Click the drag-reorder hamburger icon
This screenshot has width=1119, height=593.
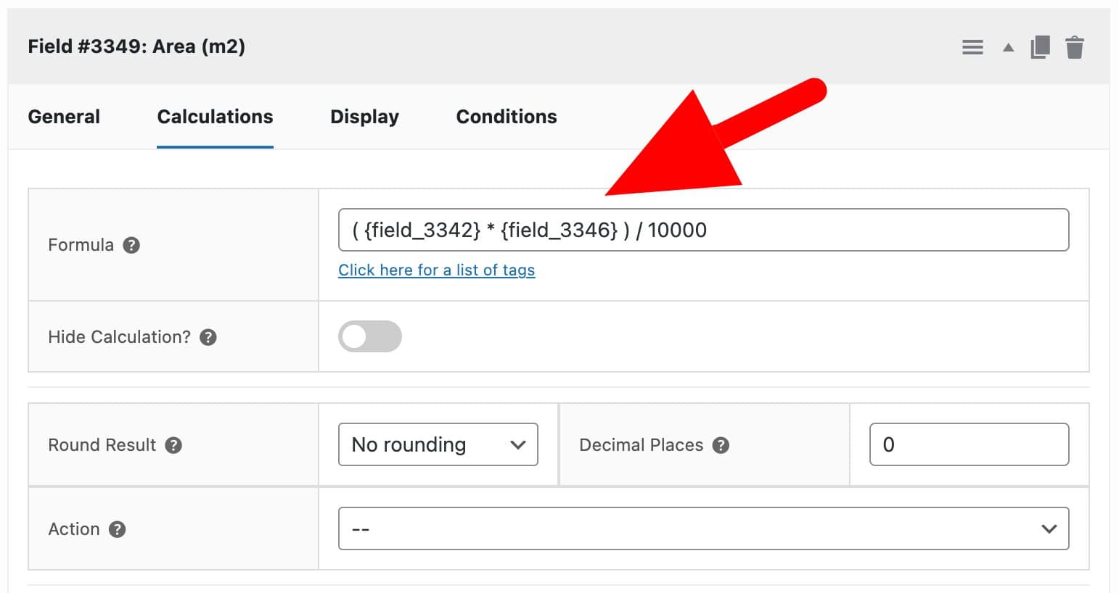click(972, 47)
